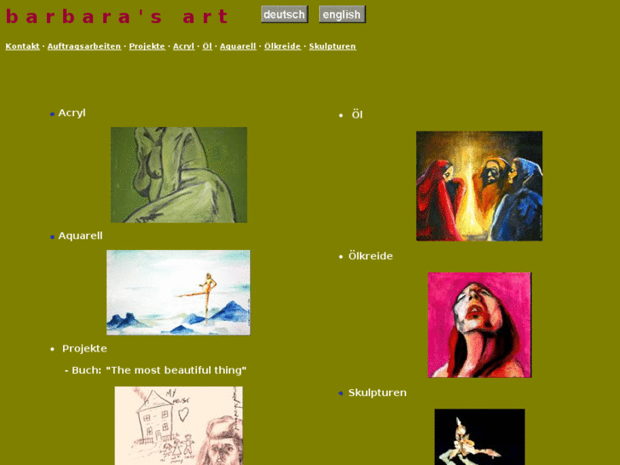
Task: Select the Skulpturen heading above the sculpture
Action: pos(377,392)
